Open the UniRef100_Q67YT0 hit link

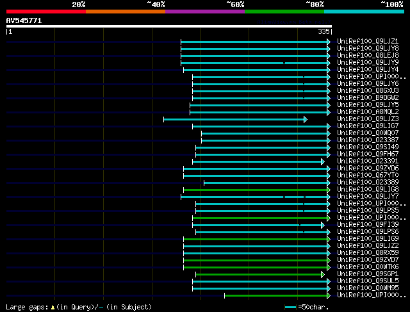[367, 176]
